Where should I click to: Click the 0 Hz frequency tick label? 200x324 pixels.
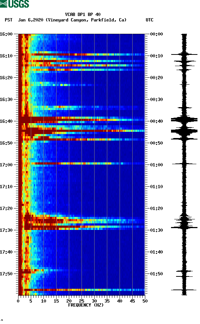18,301
